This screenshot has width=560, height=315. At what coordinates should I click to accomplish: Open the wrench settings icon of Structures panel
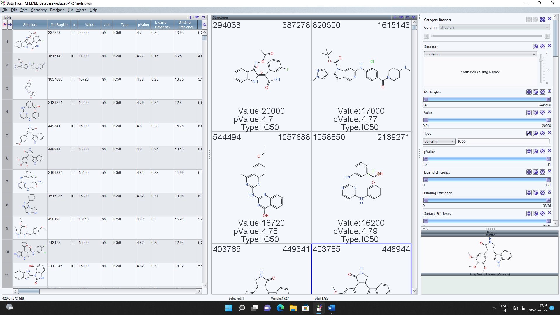(x=401, y=17)
